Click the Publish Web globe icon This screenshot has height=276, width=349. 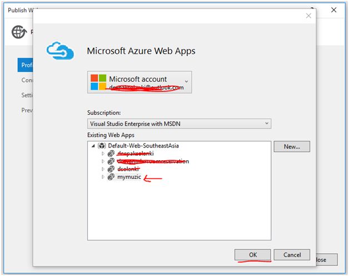click(x=19, y=32)
